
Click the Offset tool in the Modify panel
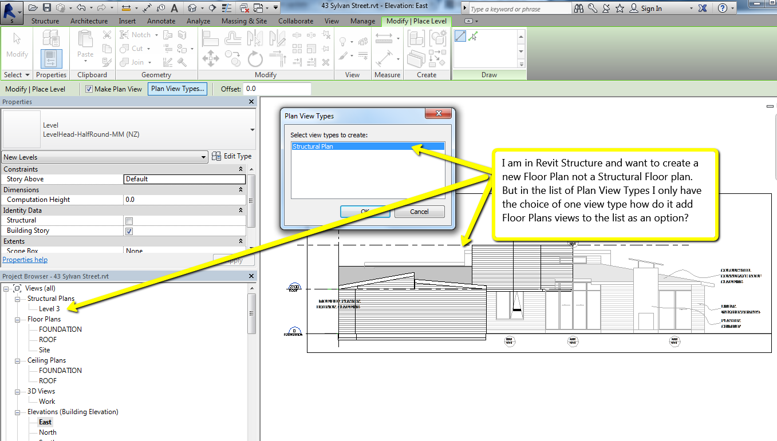[232, 39]
